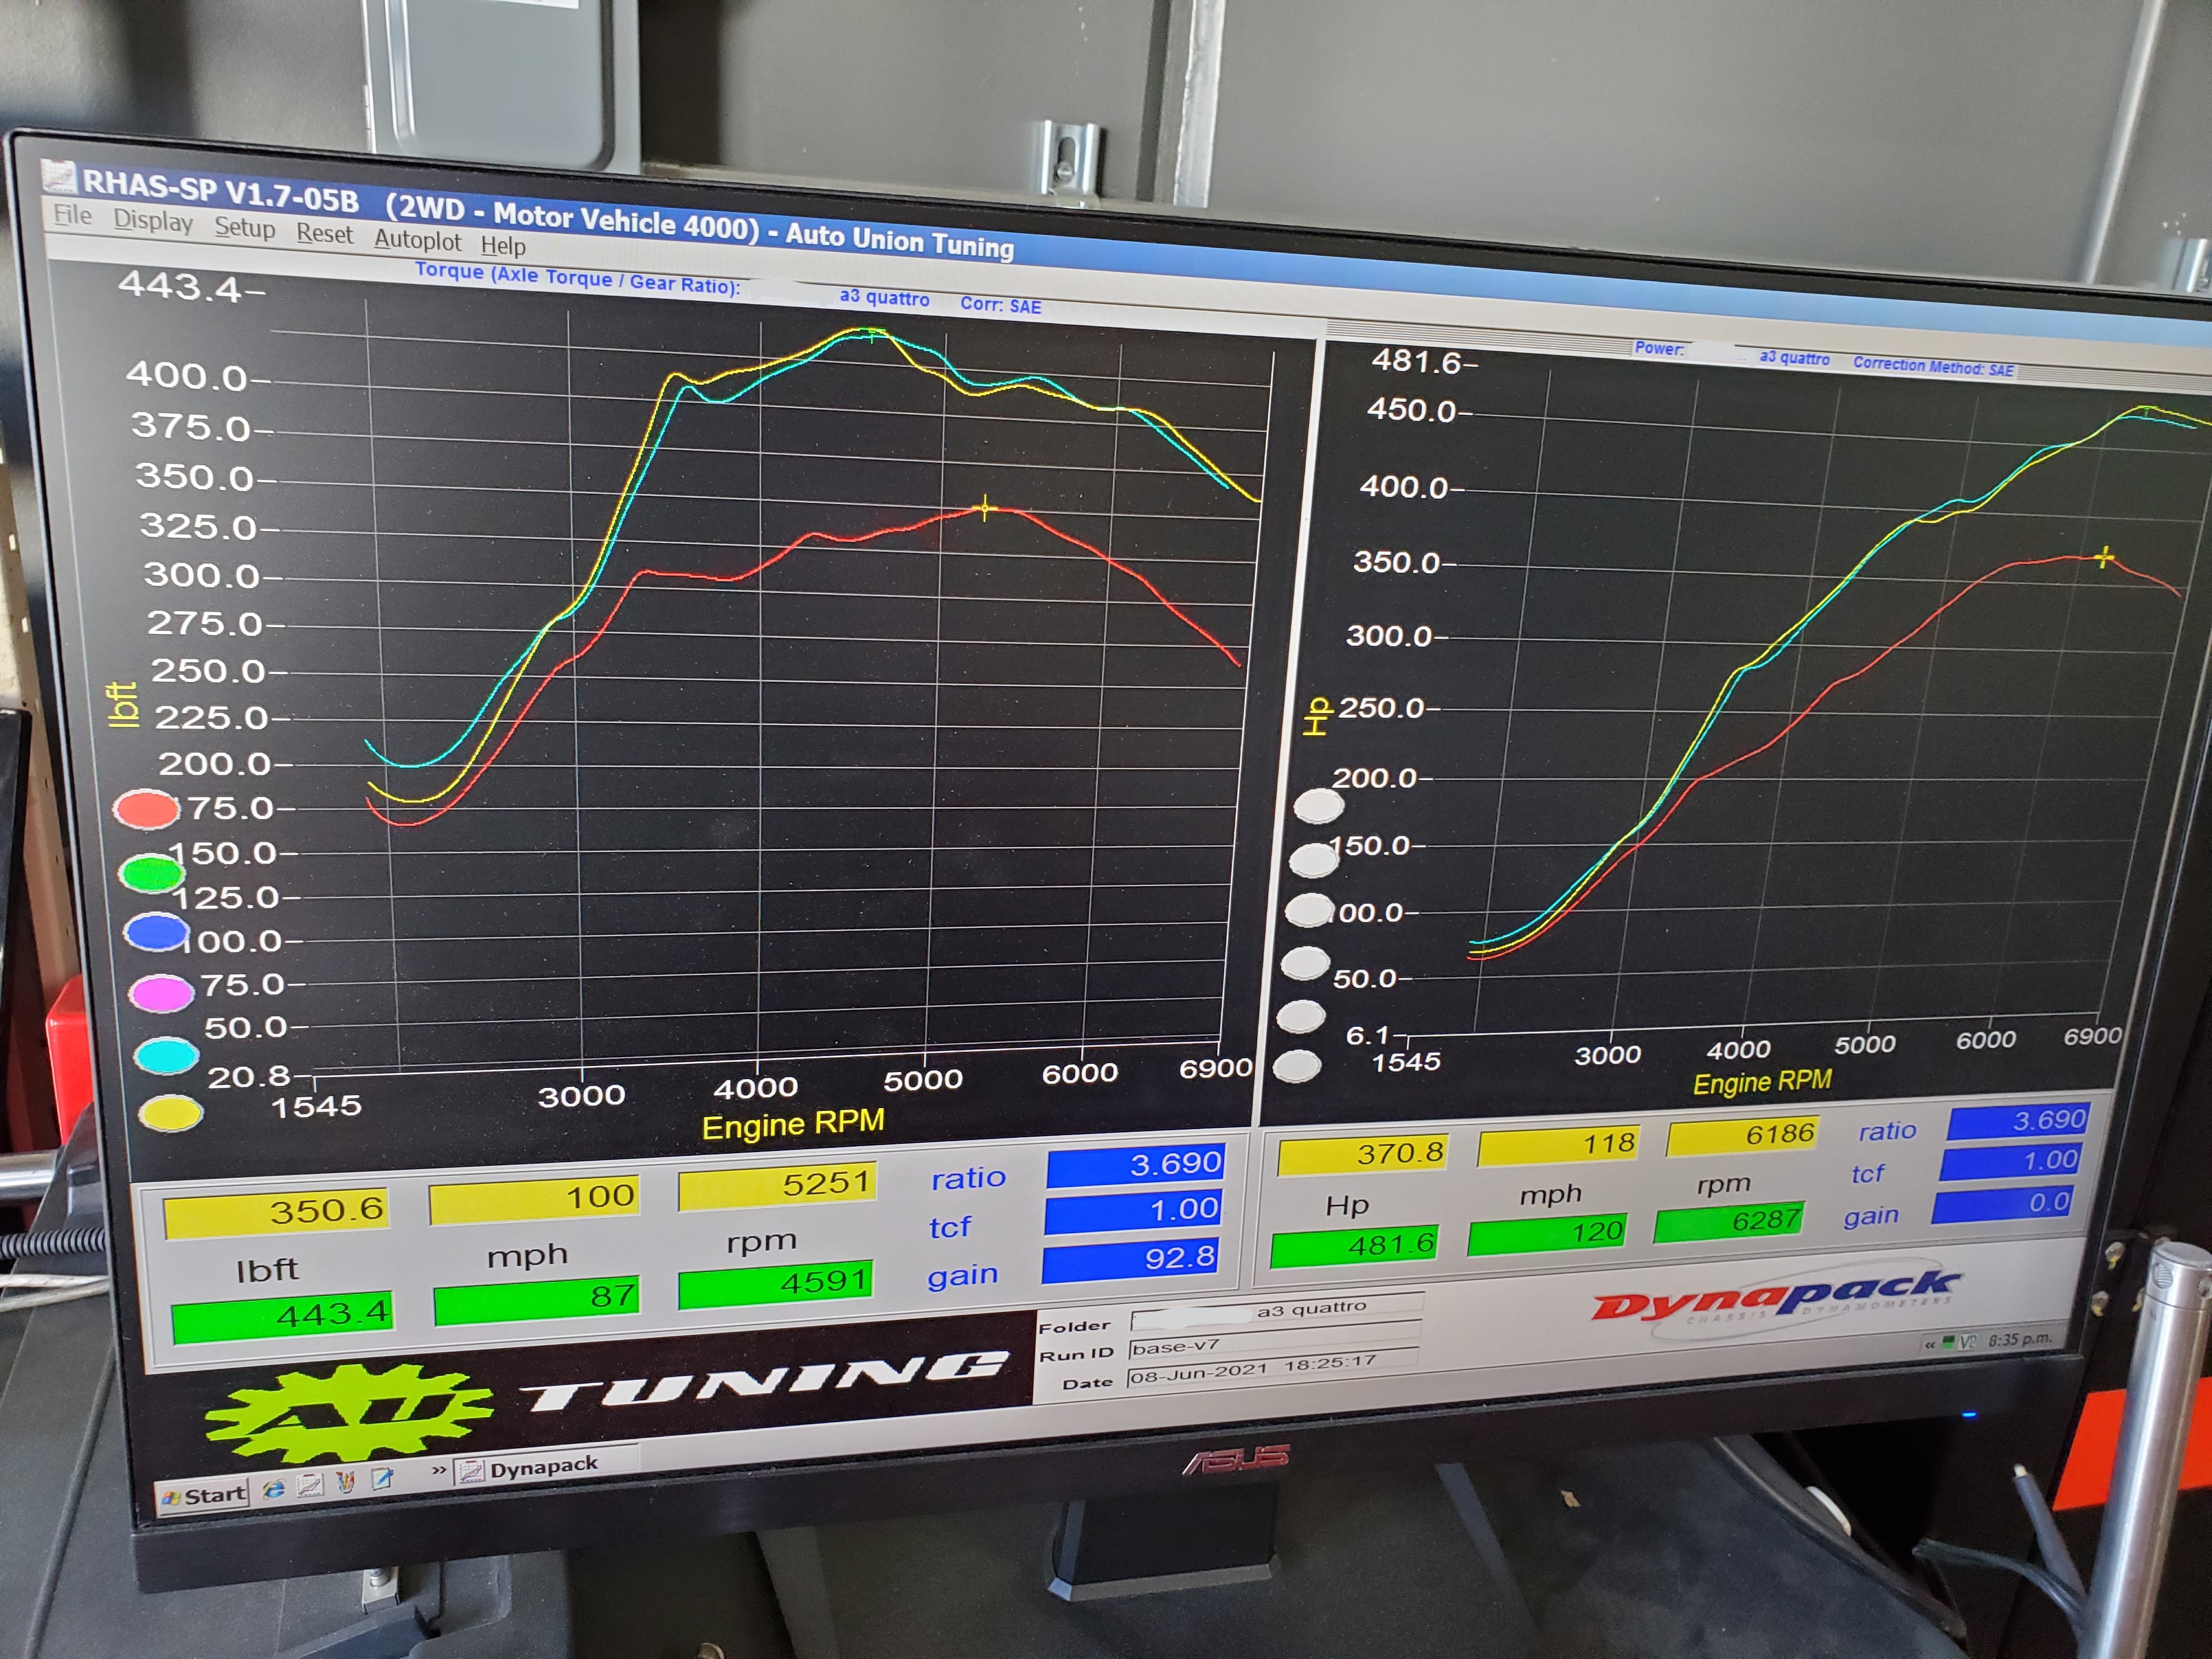Click the yellow 370.8 Hp readout
The image size is (2212, 1659).
(x=1362, y=1155)
